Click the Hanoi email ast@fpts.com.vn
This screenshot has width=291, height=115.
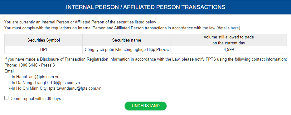(44, 77)
